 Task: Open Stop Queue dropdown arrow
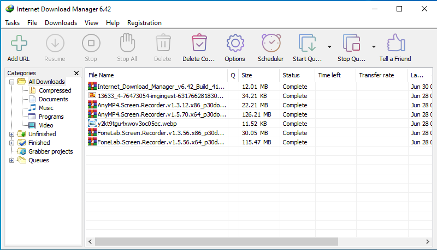(374, 47)
